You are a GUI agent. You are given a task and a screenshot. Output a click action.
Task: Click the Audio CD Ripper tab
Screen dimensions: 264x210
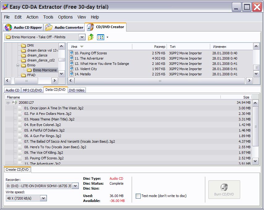click(23, 27)
